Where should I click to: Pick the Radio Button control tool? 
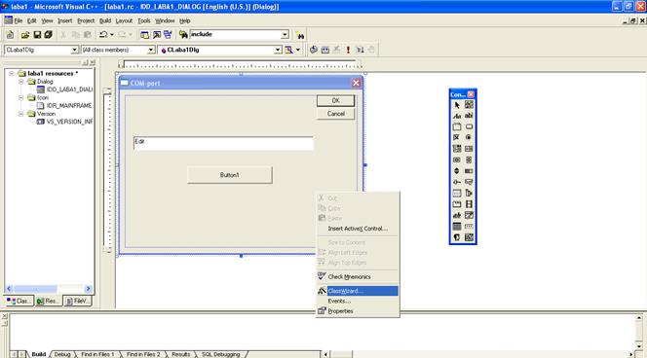tap(469, 137)
